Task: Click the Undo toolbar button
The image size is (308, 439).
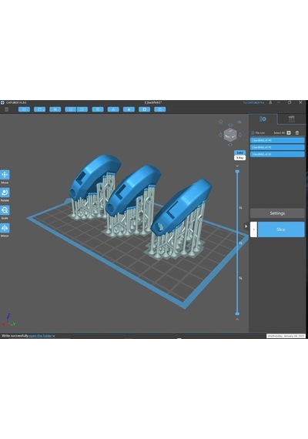Action: [71, 109]
